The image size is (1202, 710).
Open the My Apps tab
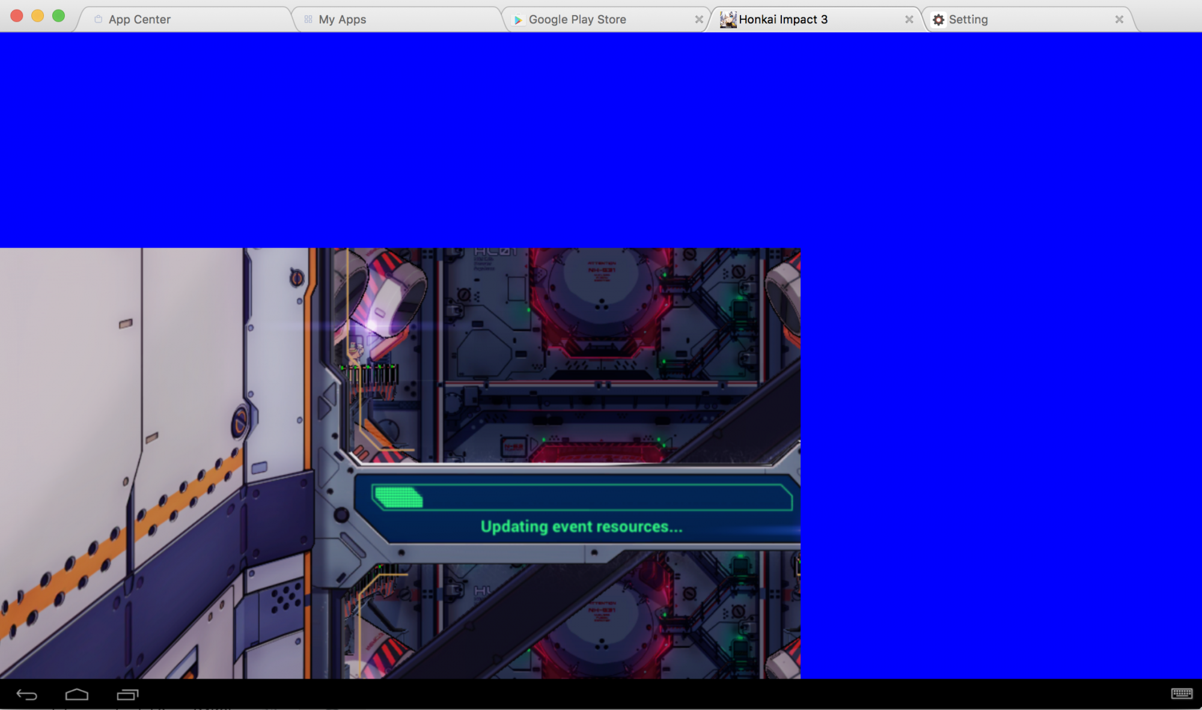[397, 19]
